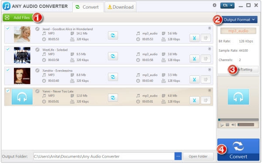
Task: Click the mp3_audio format box in output panel
Action: point(238,31)
